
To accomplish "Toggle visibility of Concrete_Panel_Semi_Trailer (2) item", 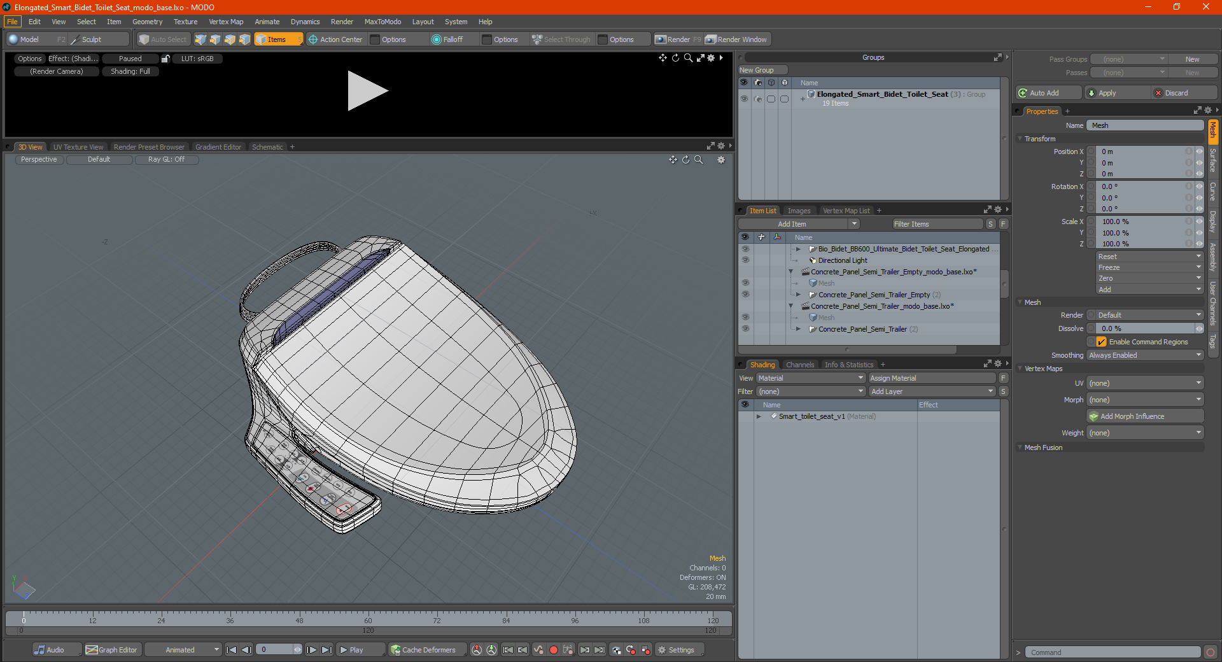I will coord(745,329).
